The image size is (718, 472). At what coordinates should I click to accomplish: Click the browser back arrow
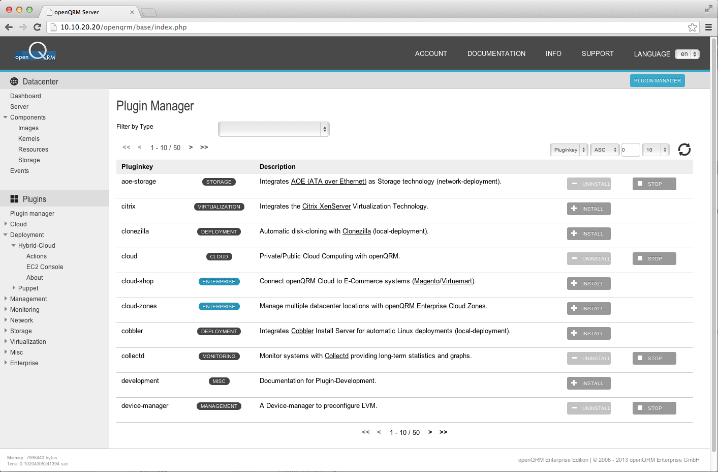point(8,27)
